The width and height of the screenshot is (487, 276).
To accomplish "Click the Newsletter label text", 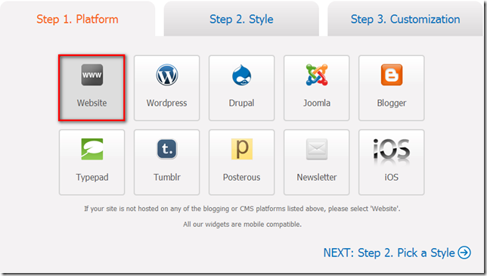I will click(x=317, y=177).
